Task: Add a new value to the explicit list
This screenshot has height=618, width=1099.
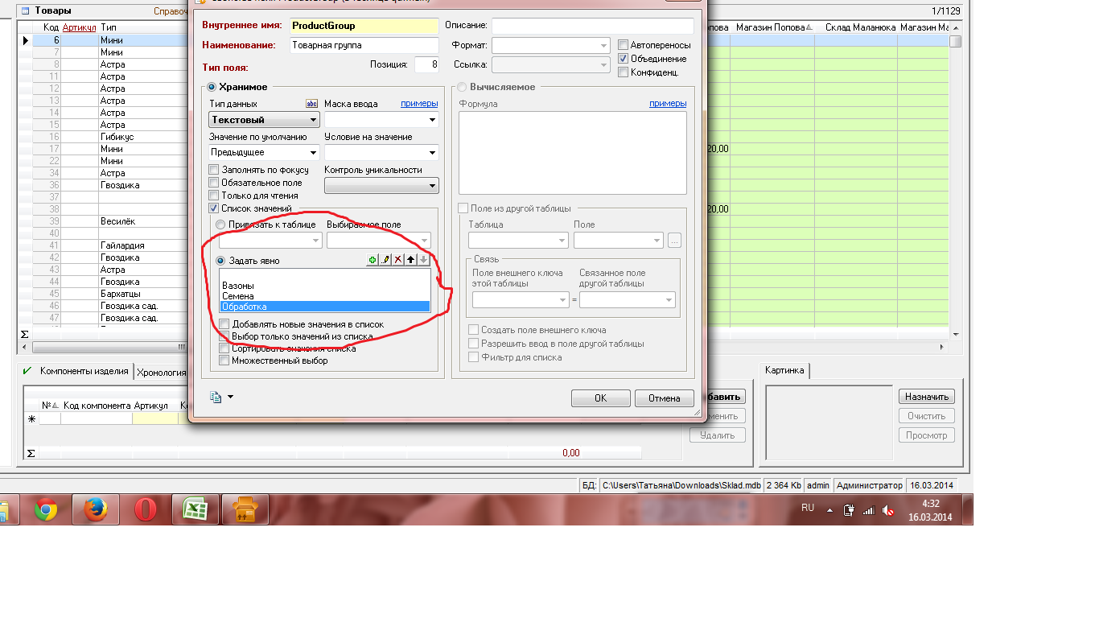Action: pos(372,260)
